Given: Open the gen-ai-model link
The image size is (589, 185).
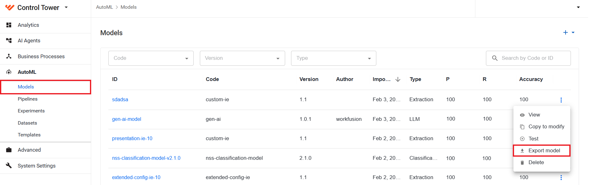Looking at the screenshot, I should pyautogui.click(x=126, y=119).
